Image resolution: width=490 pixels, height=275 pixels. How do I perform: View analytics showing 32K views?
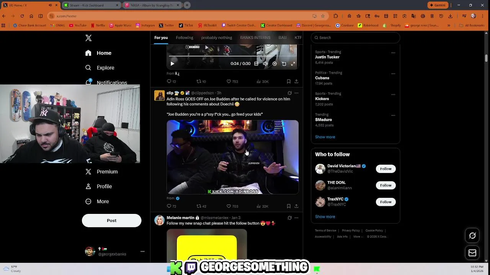pyautogui.click(x=262, y=206)
